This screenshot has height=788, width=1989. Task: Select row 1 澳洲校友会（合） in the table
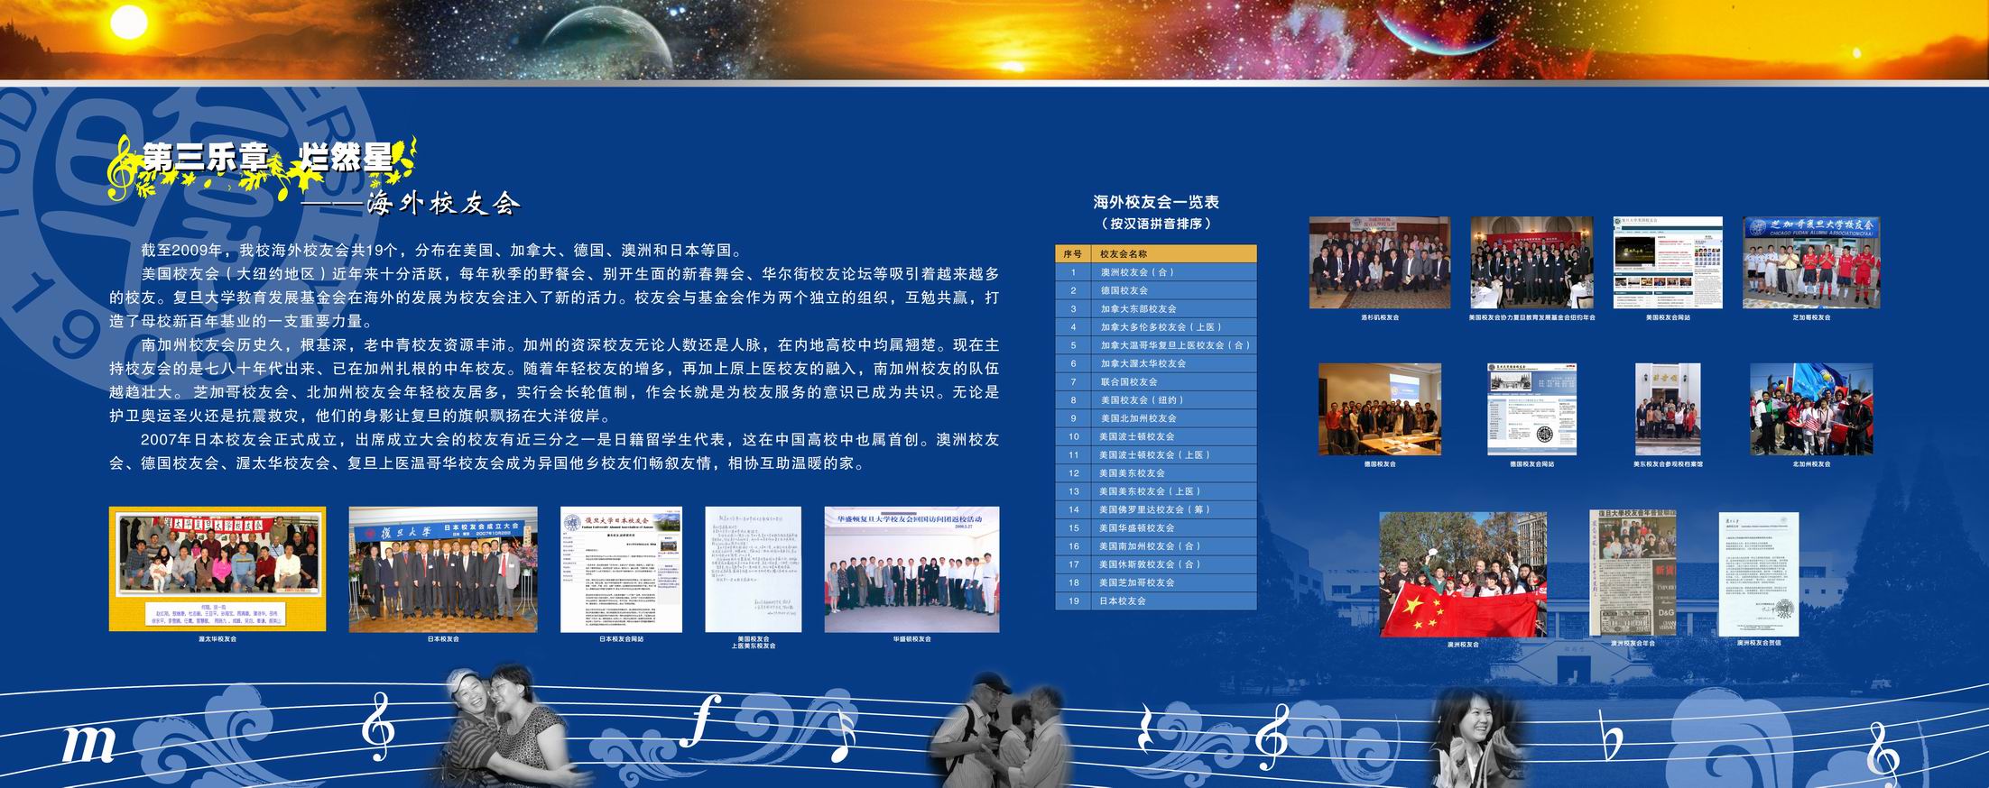point(1137,272)
